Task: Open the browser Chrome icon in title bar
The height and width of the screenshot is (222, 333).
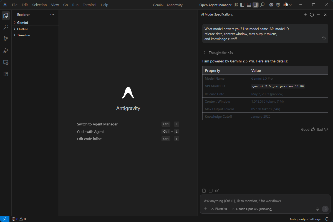Action: [x=271, y=5]
